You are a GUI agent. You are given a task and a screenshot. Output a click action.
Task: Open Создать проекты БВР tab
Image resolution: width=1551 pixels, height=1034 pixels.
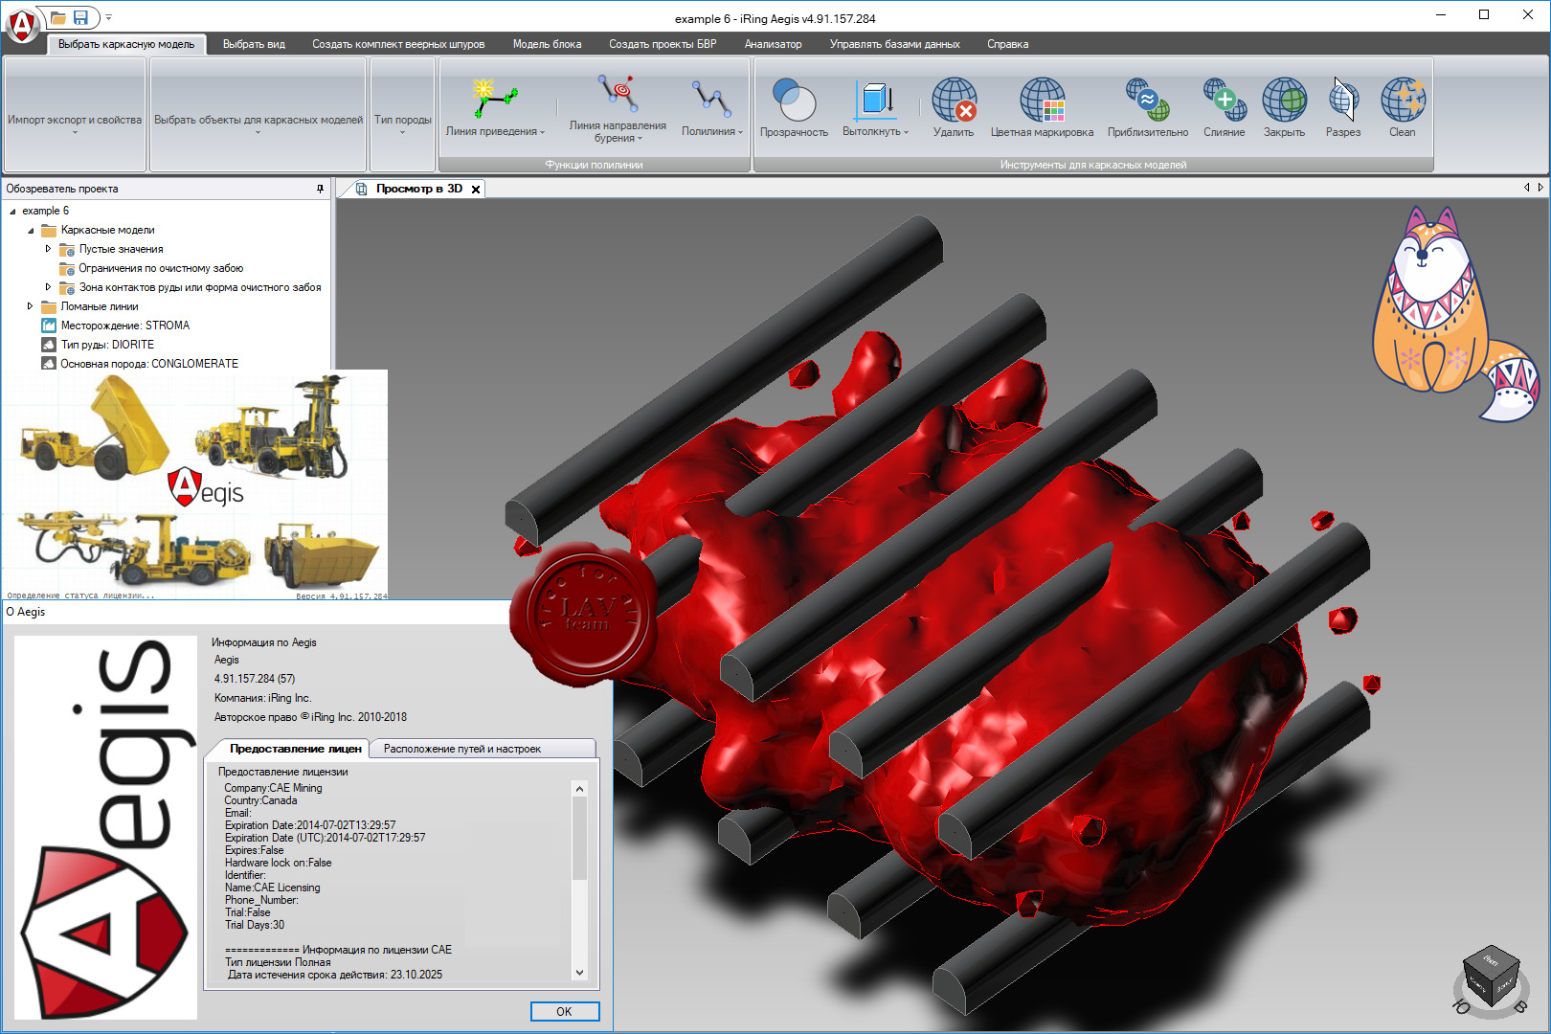663,44
